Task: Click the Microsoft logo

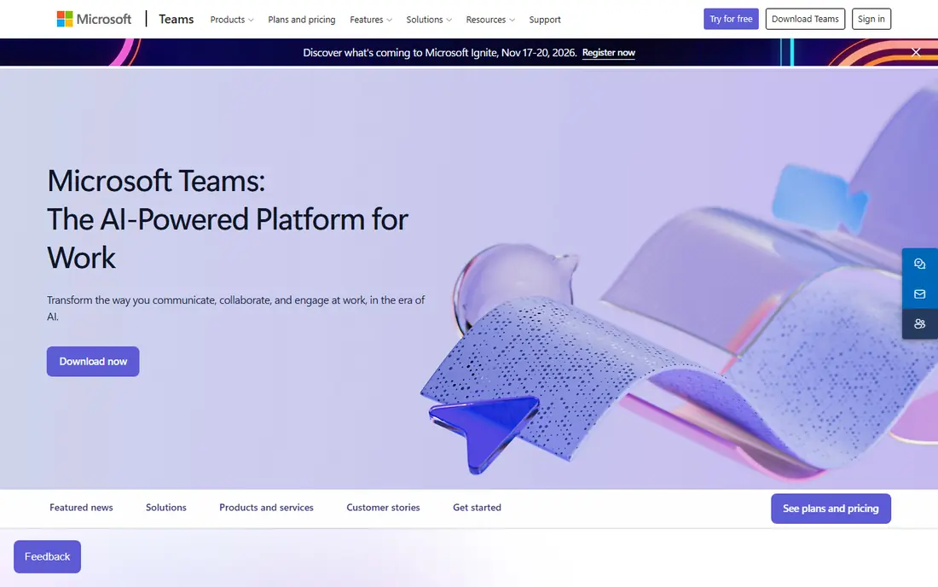Action: click(94, 19)
